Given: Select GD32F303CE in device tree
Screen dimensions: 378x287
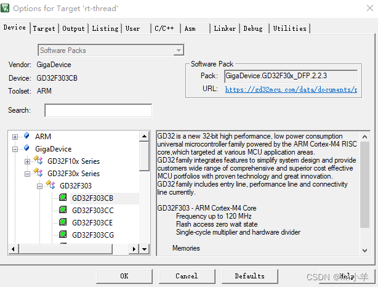Looking at the screenshot, I should coord(92,223).
